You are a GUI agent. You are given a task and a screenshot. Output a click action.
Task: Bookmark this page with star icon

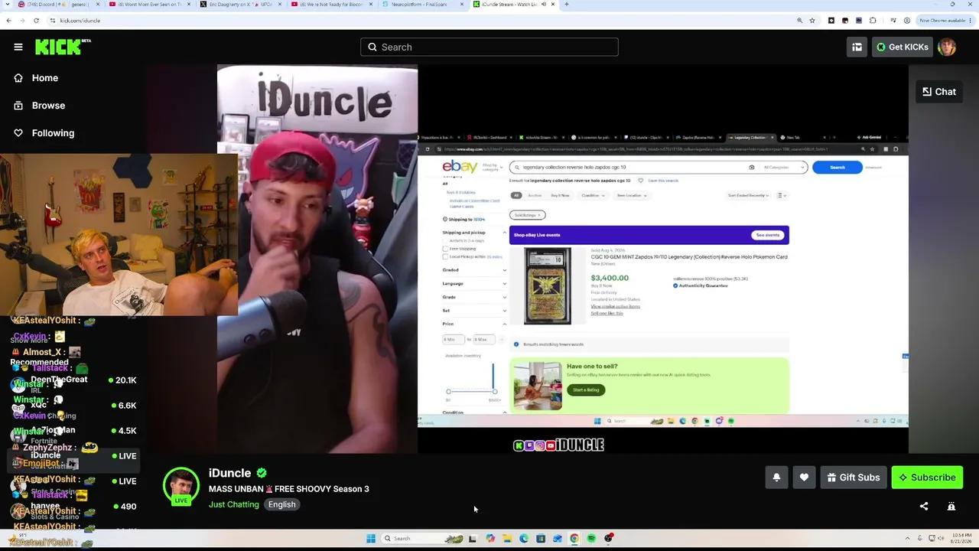click(x=812, y=21)
